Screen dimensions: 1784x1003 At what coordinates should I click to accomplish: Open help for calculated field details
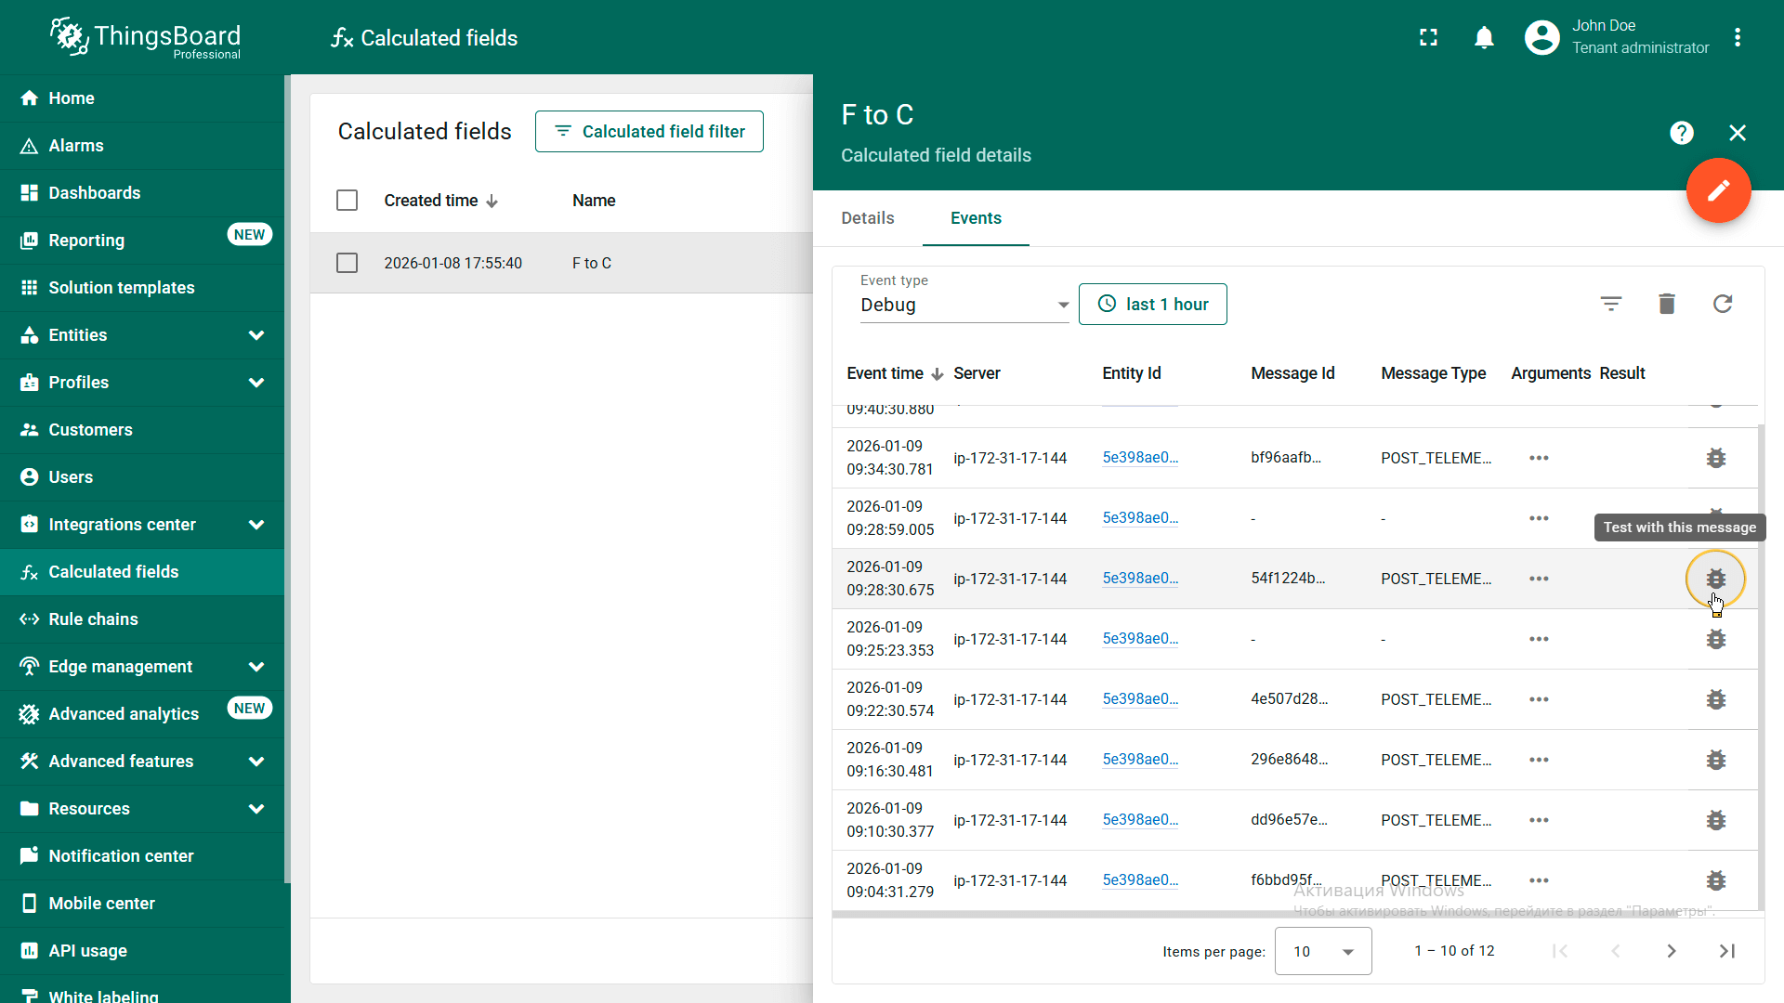click(1681, 133)
